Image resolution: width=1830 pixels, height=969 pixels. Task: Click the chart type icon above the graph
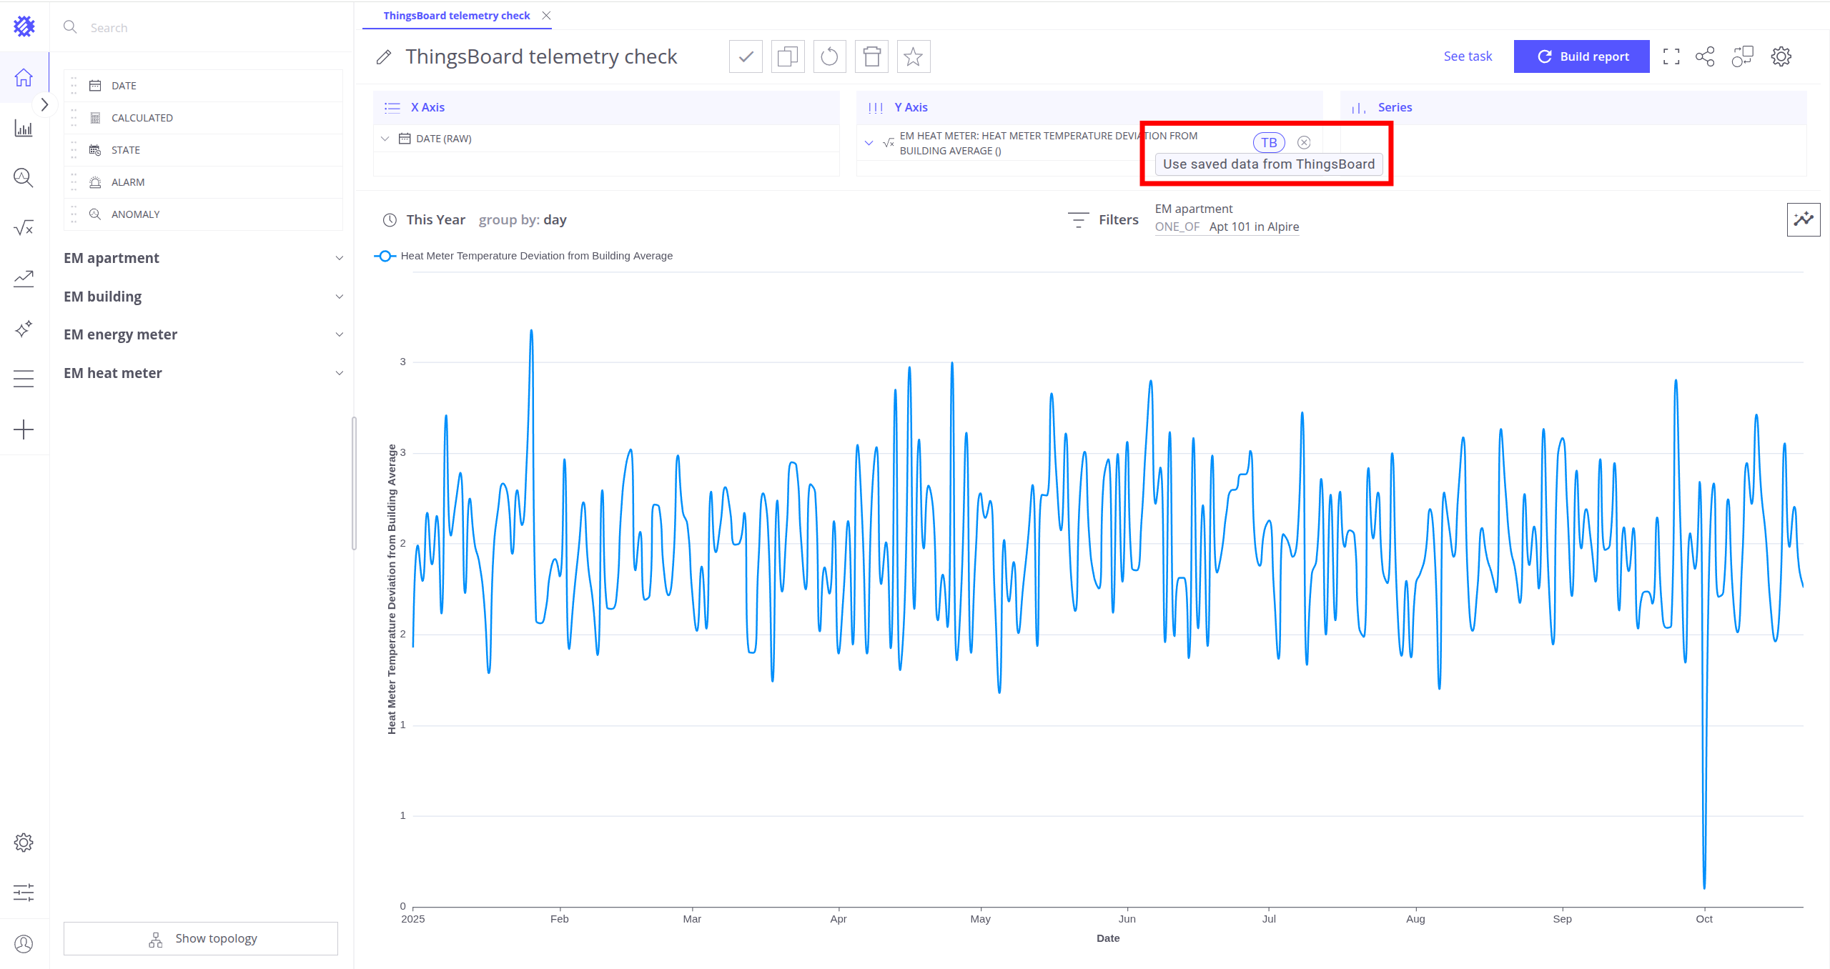point(1803,219)
